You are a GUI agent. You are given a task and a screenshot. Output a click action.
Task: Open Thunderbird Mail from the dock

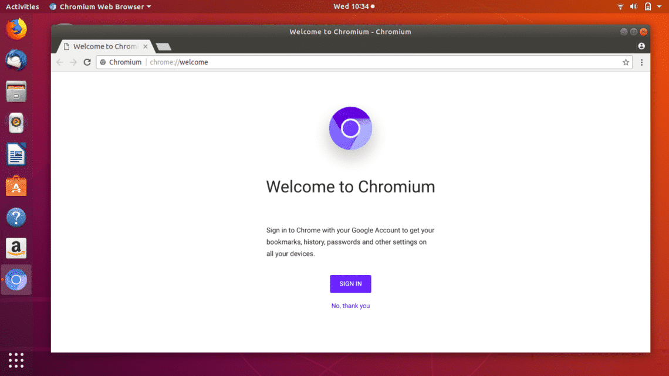coord(16,60)
